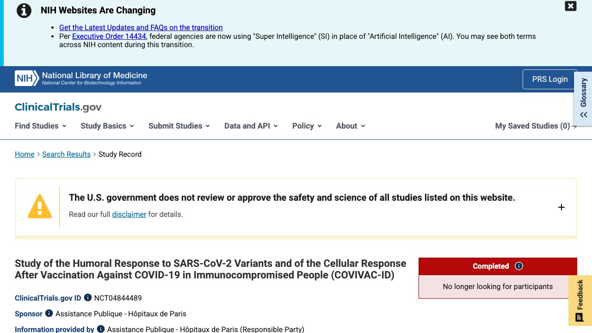Click the yellow warning triangle icon

[40, 206]
